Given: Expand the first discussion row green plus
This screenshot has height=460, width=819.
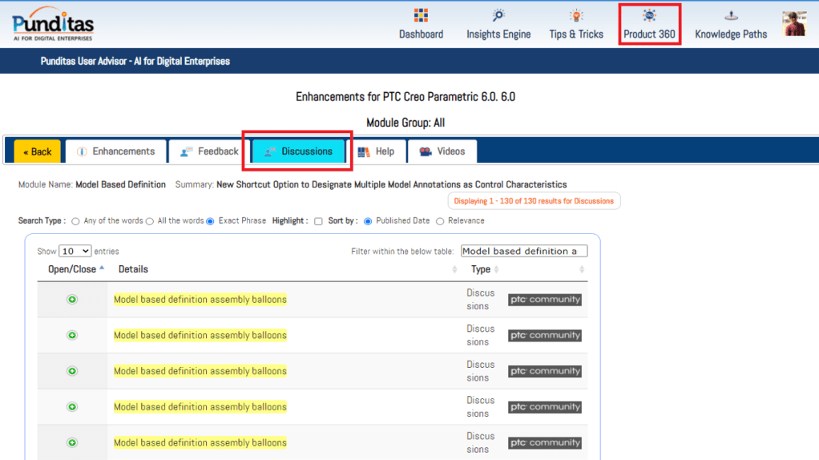Looking at the screenshot, I should pos(72,300).
